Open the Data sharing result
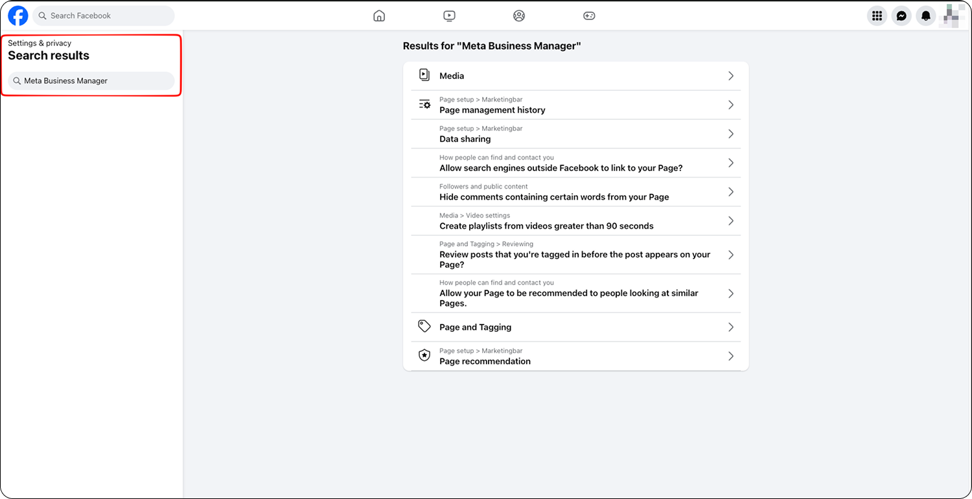 (576, 134)
